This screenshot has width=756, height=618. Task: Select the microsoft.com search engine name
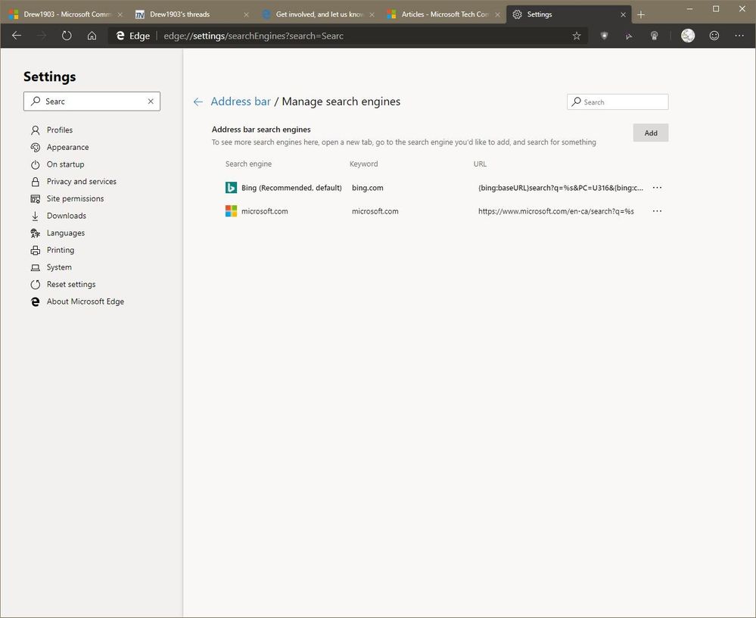[264, 211]
